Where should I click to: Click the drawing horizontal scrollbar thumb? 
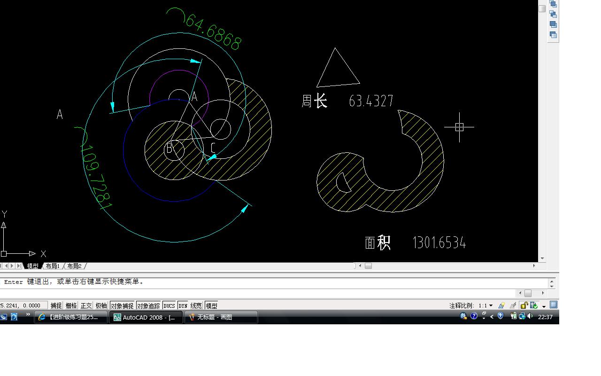368,266
